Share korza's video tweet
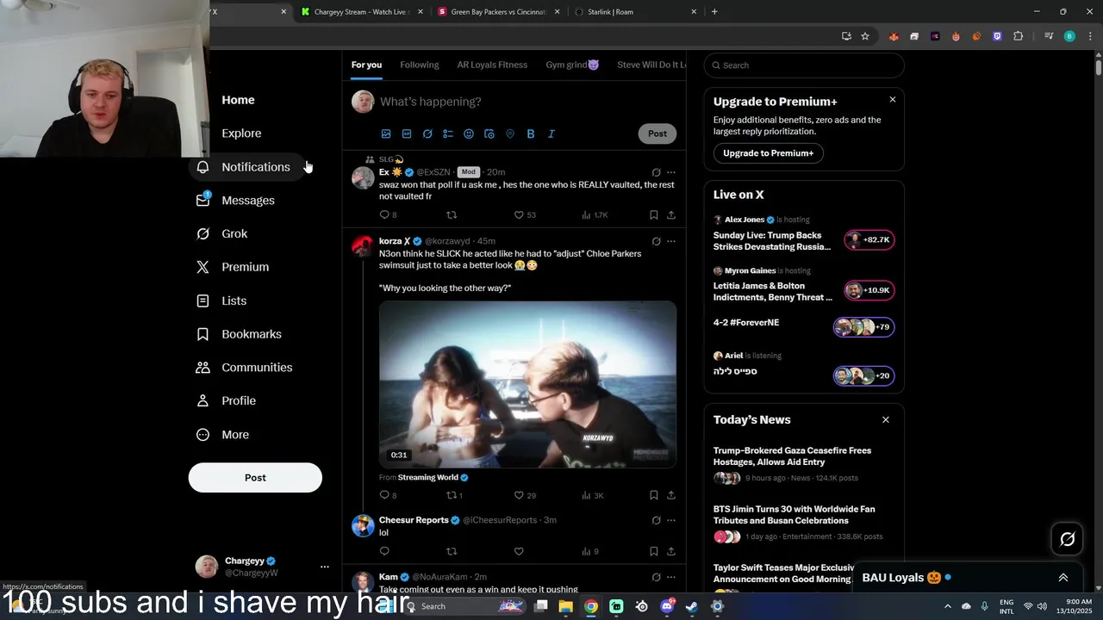 (x=671, y=495)
